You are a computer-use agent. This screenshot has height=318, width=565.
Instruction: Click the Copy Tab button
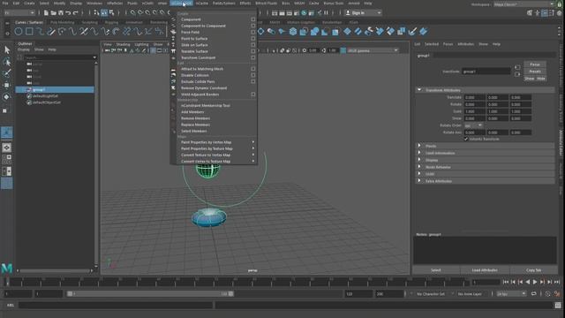click(533, 270)
